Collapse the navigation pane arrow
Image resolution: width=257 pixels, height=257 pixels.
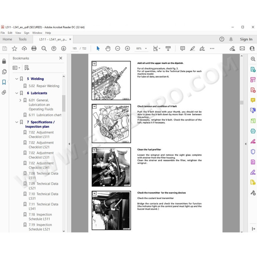point(69,144)
